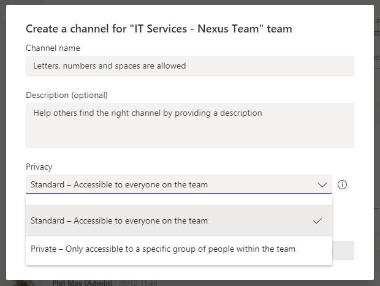
Task: Click the gray button hidden behind dropdown list
Action: (x=343, y=250)
